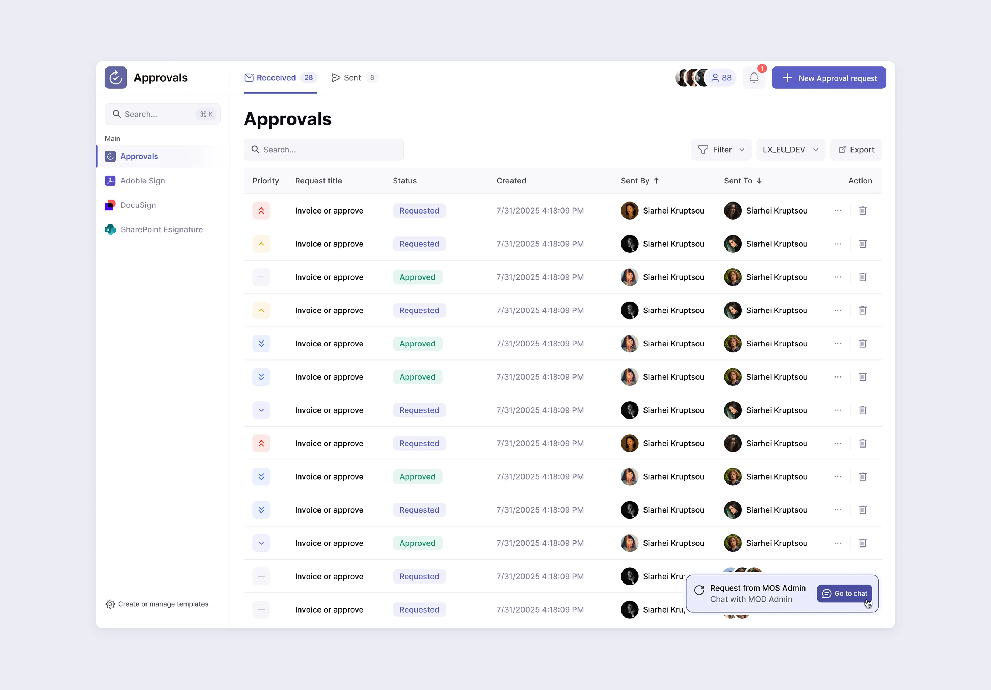Click the Request from MOS Admin notification text

757,588
